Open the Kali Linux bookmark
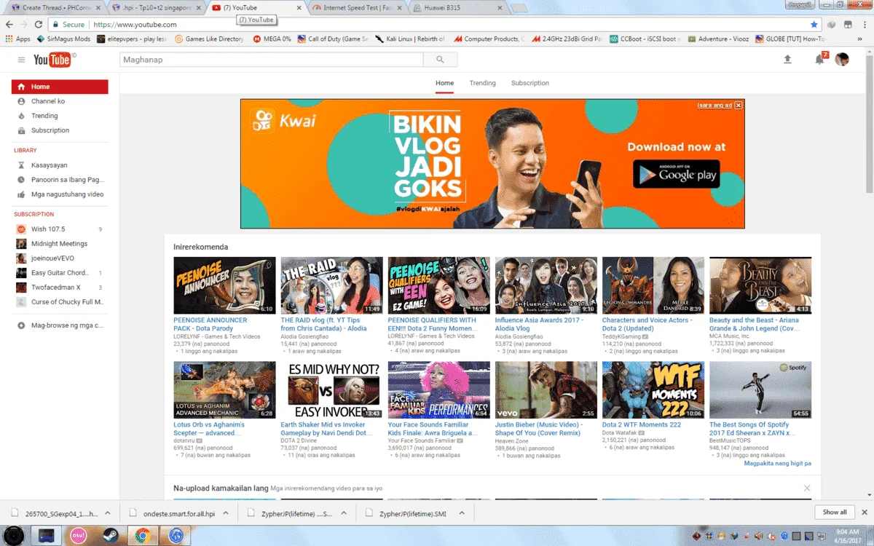This screenshot has width=874, height=546. pyautogui.click(x=412, y=39)
